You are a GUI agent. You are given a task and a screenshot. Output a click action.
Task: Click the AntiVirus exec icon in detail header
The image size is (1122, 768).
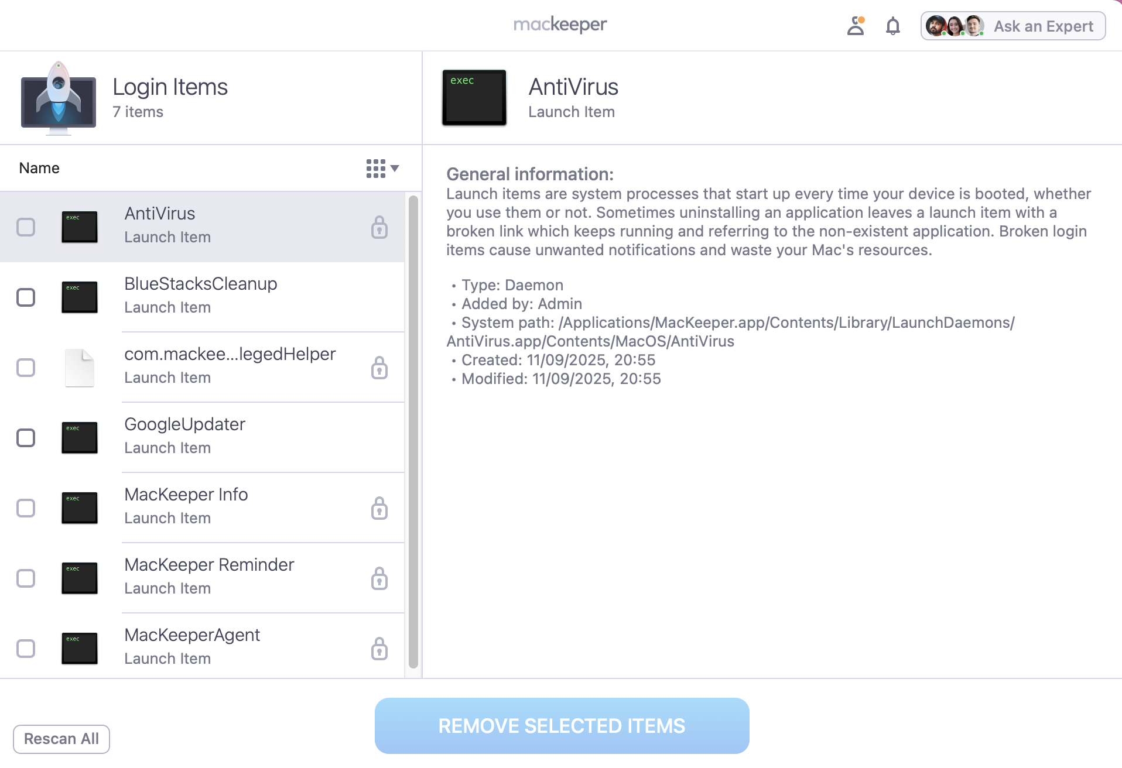(474, 97)
